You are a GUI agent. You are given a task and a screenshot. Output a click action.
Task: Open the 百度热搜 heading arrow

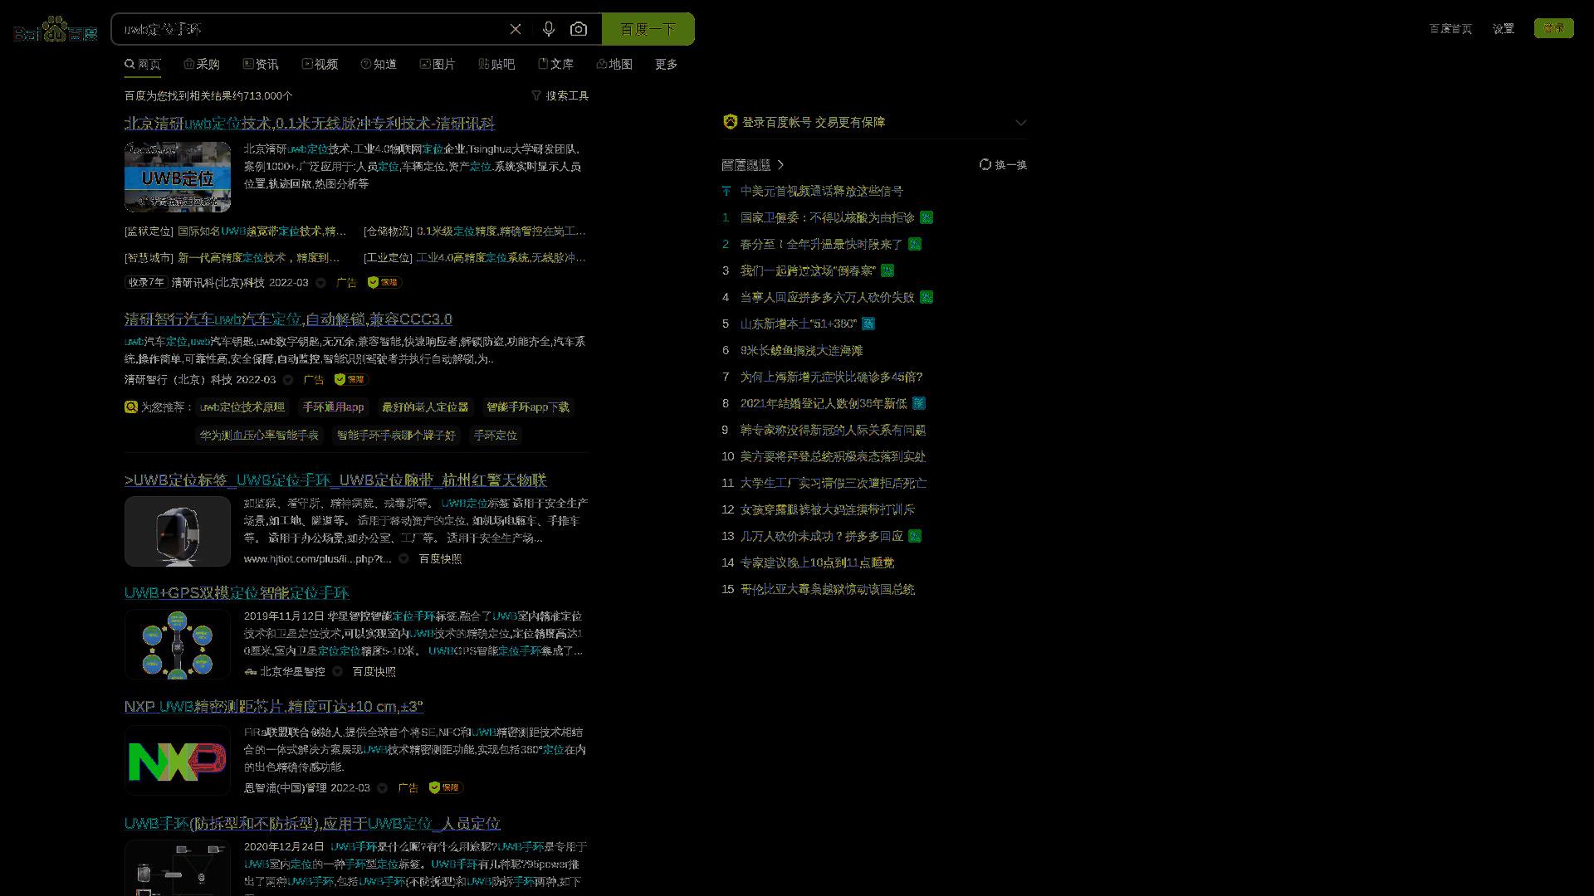[780, 165]
